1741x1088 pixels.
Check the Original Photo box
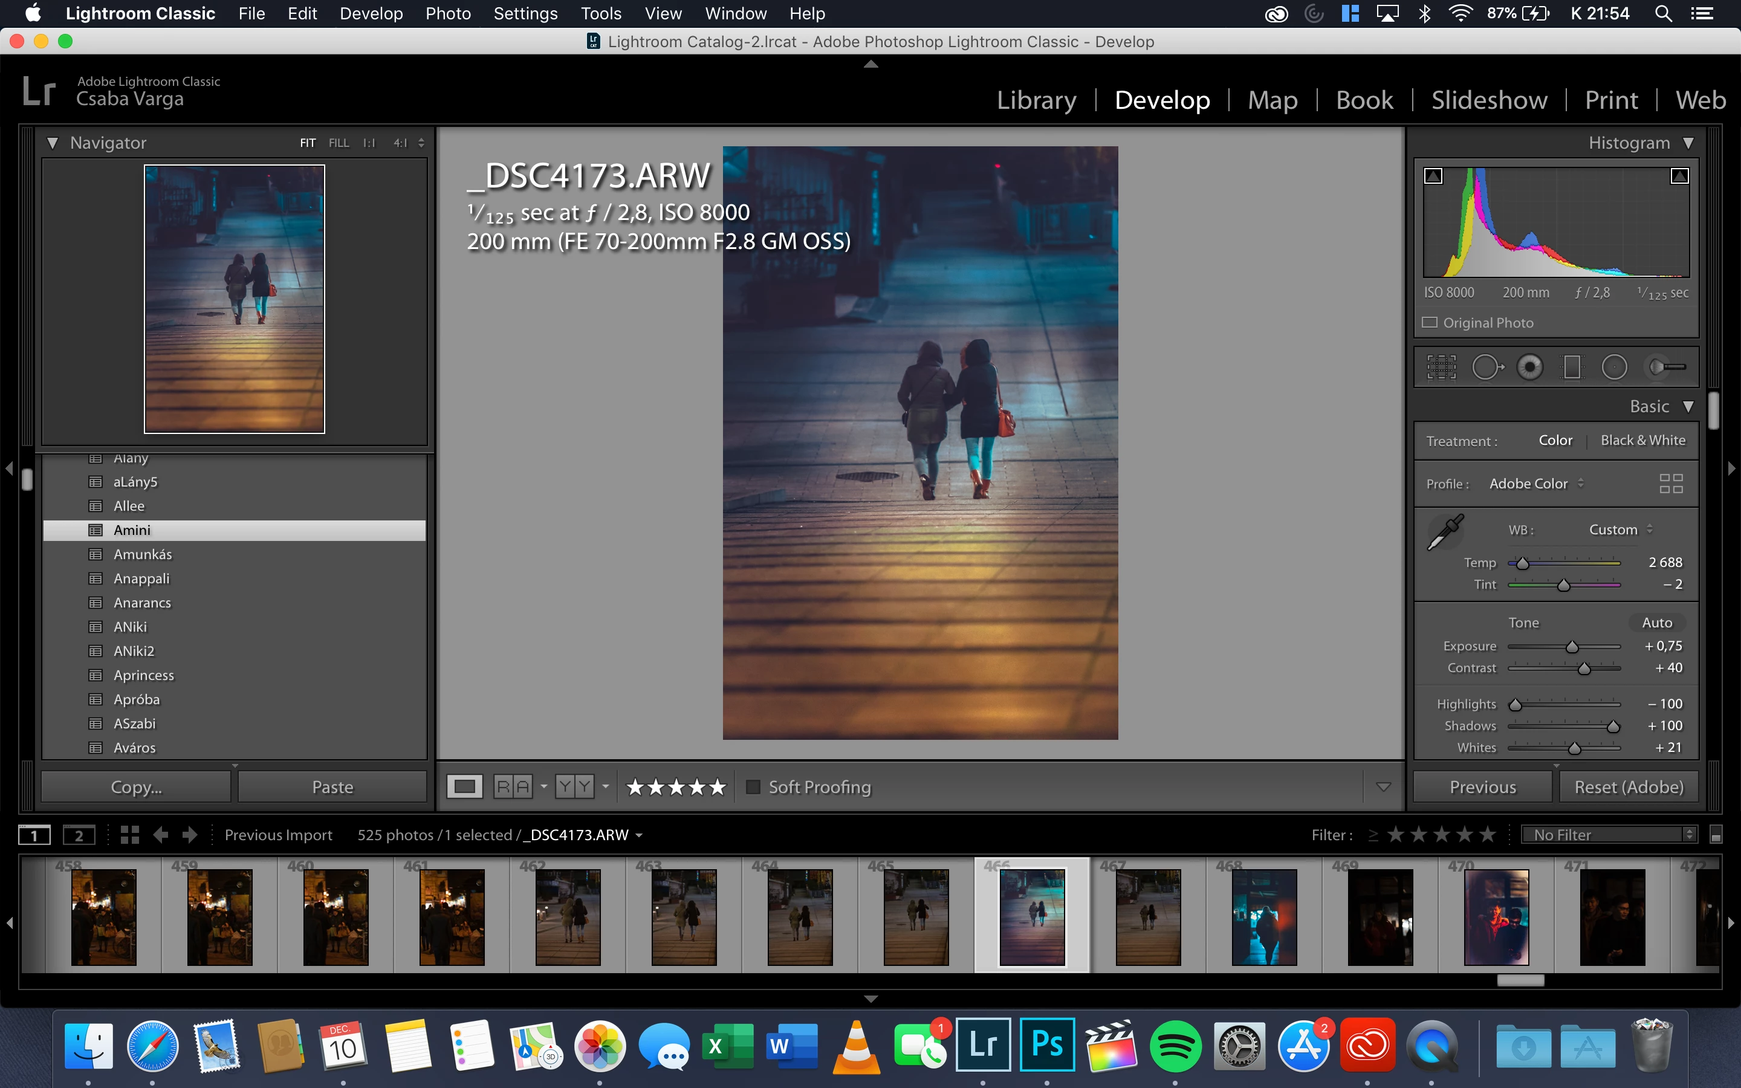(1430, 322)
